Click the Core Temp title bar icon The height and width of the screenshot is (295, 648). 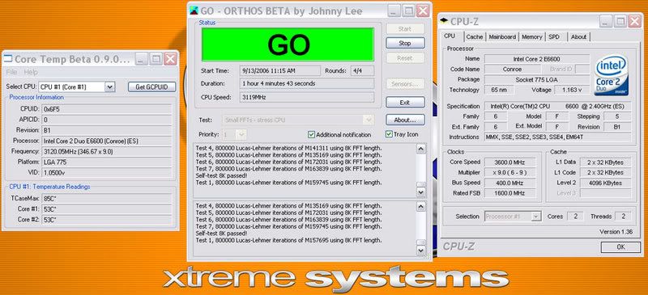point(8,59)
